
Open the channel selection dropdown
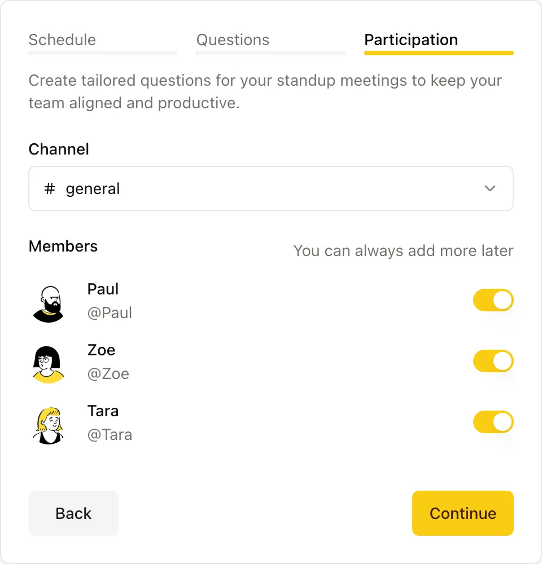pos(271,188)
